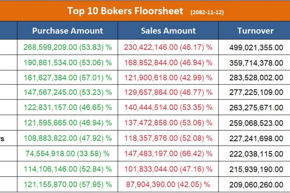290x193 pixels.
Task: Click purchase amount 190,861,534.00 cell
Action: point(68,62)
